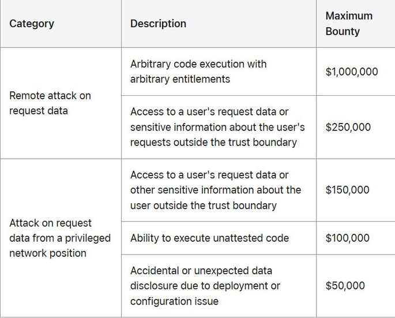
Task: Click 'Ability to execute unattested code'
Action: click(209, 238)
